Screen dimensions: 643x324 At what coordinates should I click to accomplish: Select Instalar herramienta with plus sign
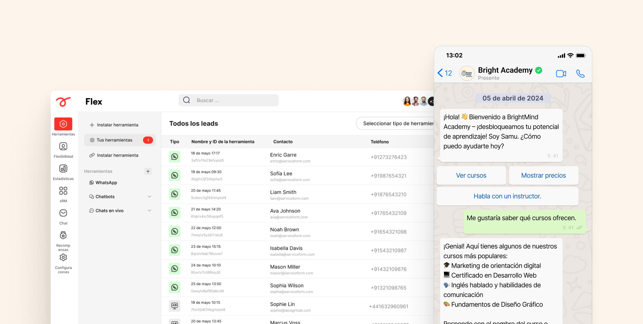[114, 125]
